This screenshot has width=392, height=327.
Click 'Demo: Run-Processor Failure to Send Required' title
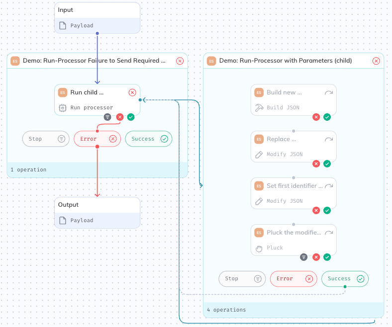coord(94,61)
